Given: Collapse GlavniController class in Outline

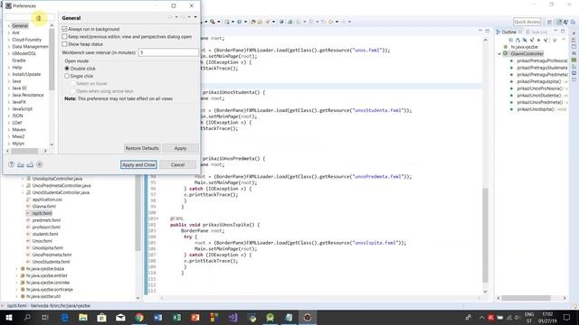Looking at the screenshot, I should 499,54.
